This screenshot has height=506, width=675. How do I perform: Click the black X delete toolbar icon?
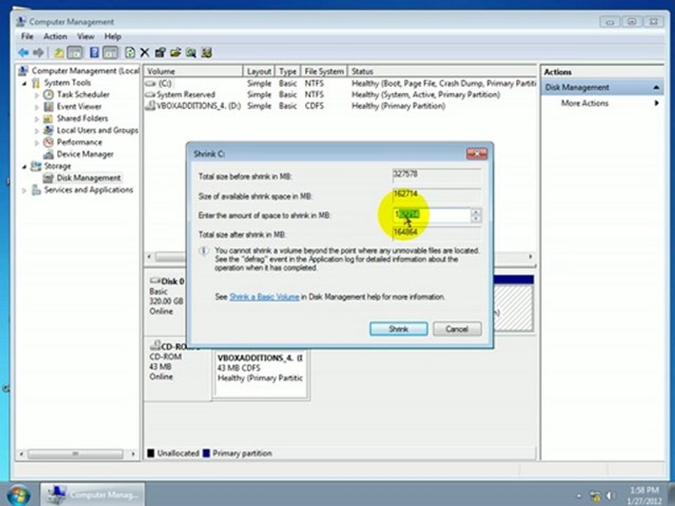(145, 53)
